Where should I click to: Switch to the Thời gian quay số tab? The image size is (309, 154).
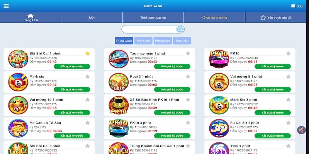153,18
